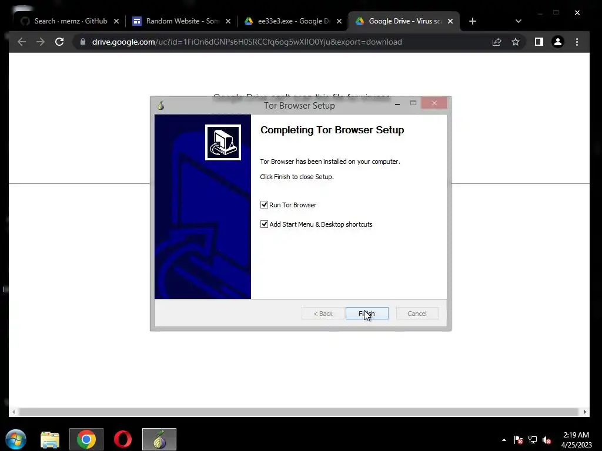Click the site lock icon in address bar
This screenshot has height=451, width=602.
[82, 42]
